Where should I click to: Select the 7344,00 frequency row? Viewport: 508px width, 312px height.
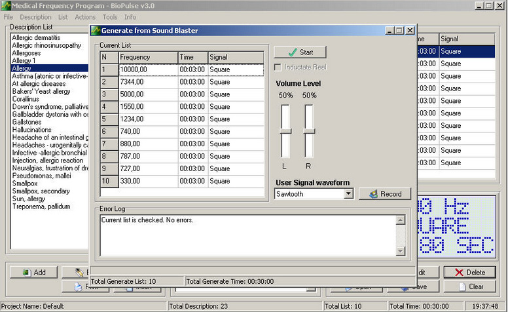(x=148, y=82)
